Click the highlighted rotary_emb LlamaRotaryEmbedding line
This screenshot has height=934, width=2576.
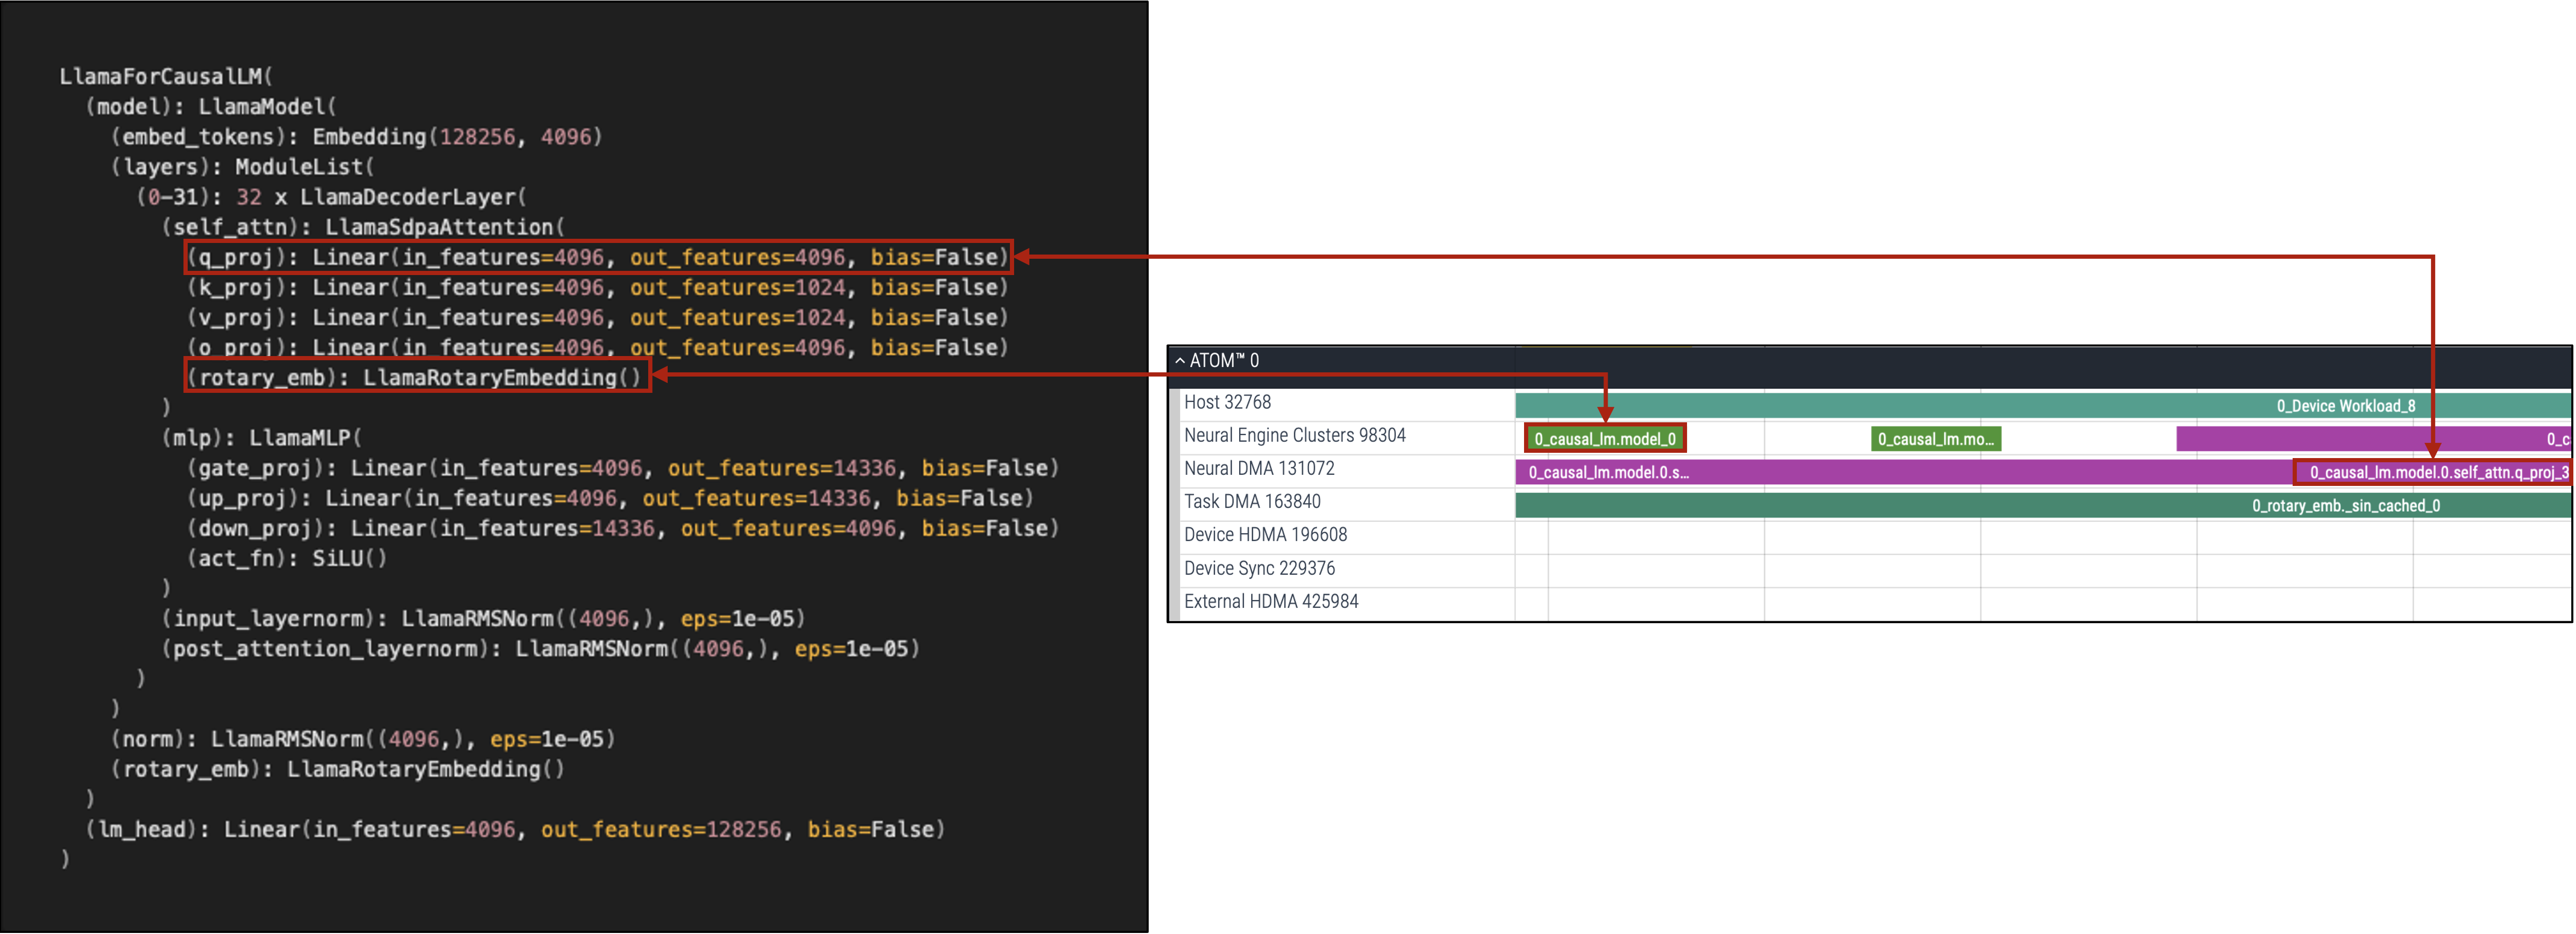(x=418, y=377)
